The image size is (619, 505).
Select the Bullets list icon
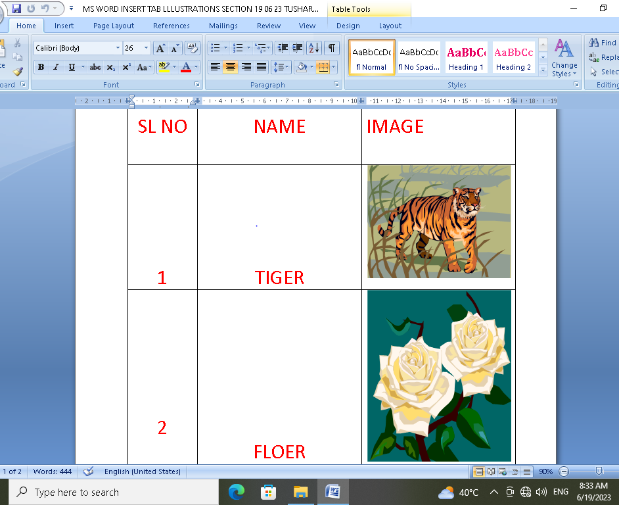point(215,48)
